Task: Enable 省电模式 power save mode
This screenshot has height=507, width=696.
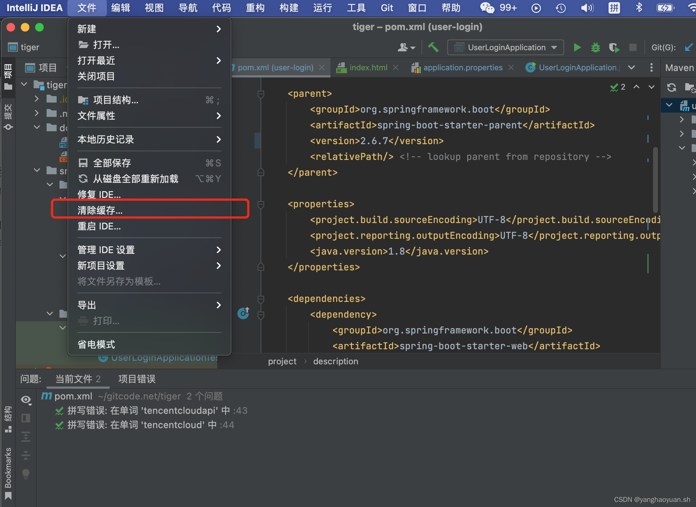Action: point(96,344)
